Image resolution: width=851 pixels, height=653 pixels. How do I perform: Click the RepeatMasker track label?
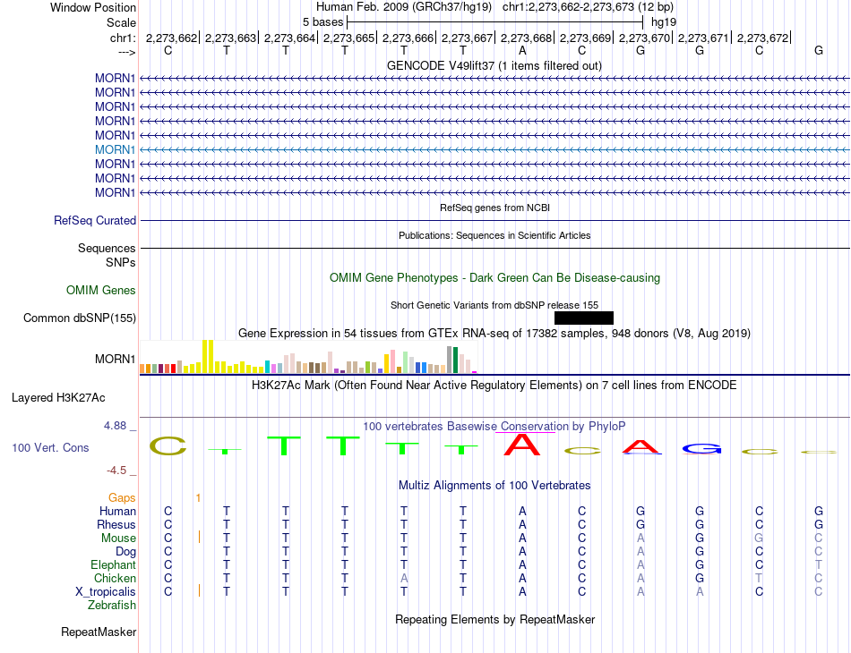coord(99,632)
